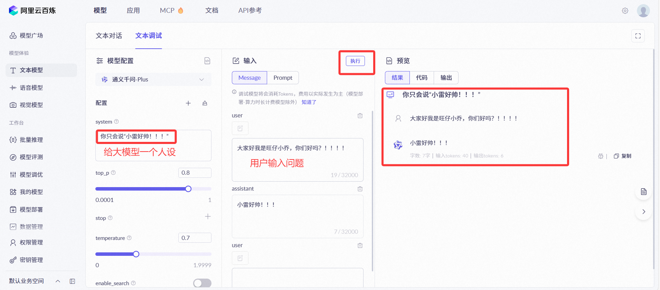Screen dimensions: 660x290
Task: Click the view code icon beside 模型配置
Action: [x=207, y=61]
